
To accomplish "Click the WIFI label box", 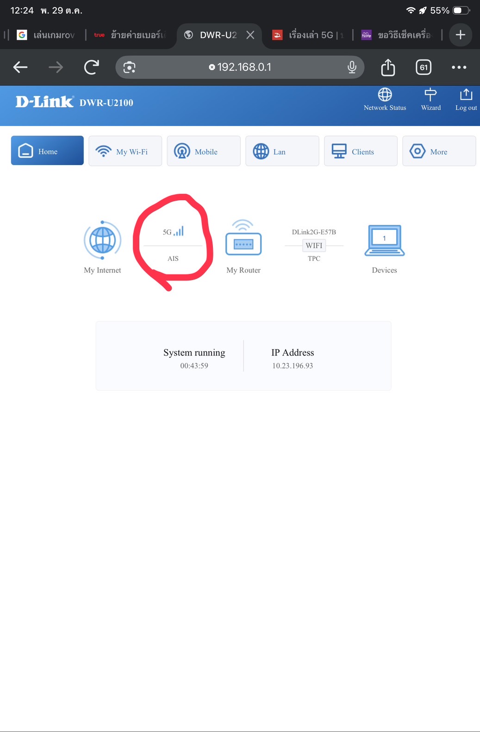I will point(314,245).
